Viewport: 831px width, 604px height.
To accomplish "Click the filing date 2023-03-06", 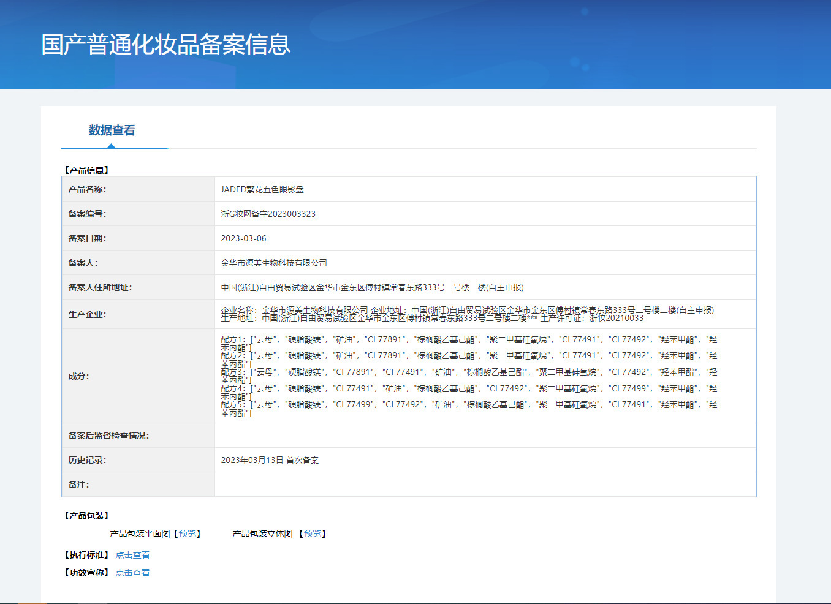I will (x=243, y=238).
